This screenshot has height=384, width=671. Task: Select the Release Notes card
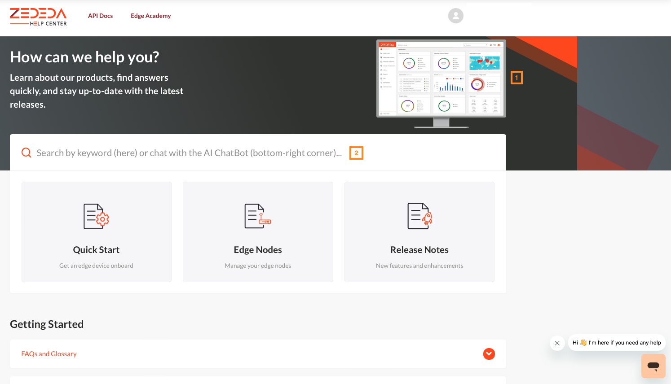[x=419, y=232]
